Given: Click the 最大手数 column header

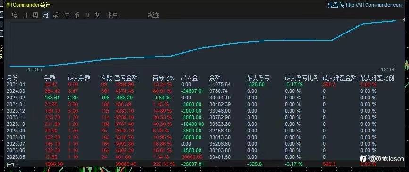Looking at the screenshot, I should pyautogui.click(x=79, y=78).
